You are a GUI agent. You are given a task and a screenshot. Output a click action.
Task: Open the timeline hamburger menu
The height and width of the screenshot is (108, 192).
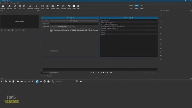point(1,81)
